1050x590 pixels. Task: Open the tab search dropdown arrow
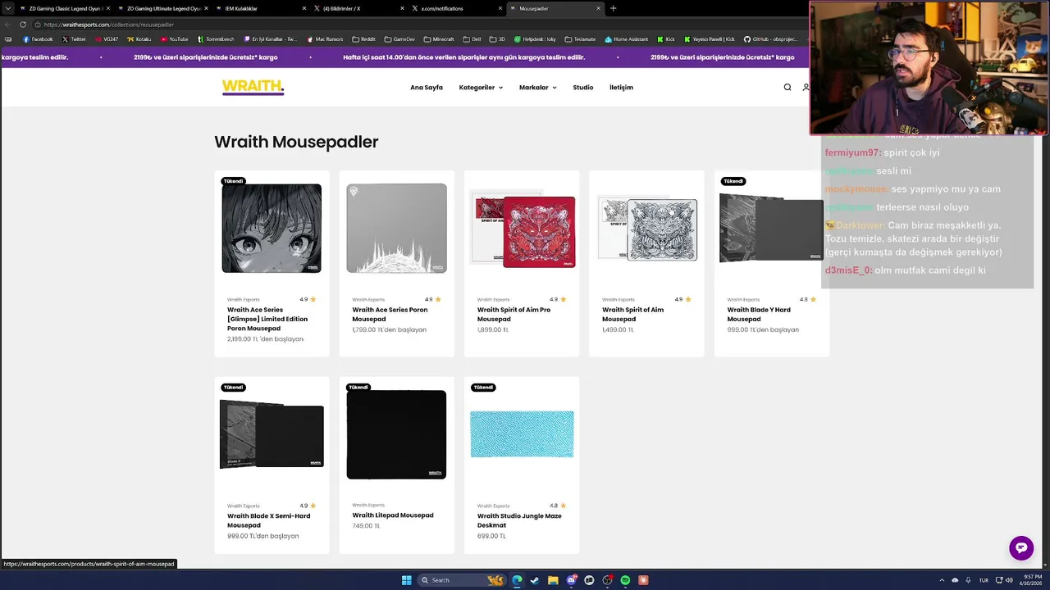point(8,8)
